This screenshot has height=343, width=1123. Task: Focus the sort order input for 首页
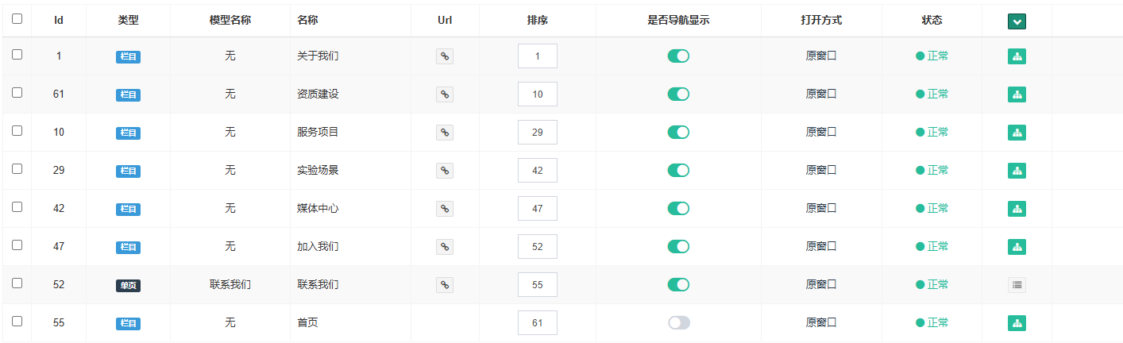tap(537, 323)
